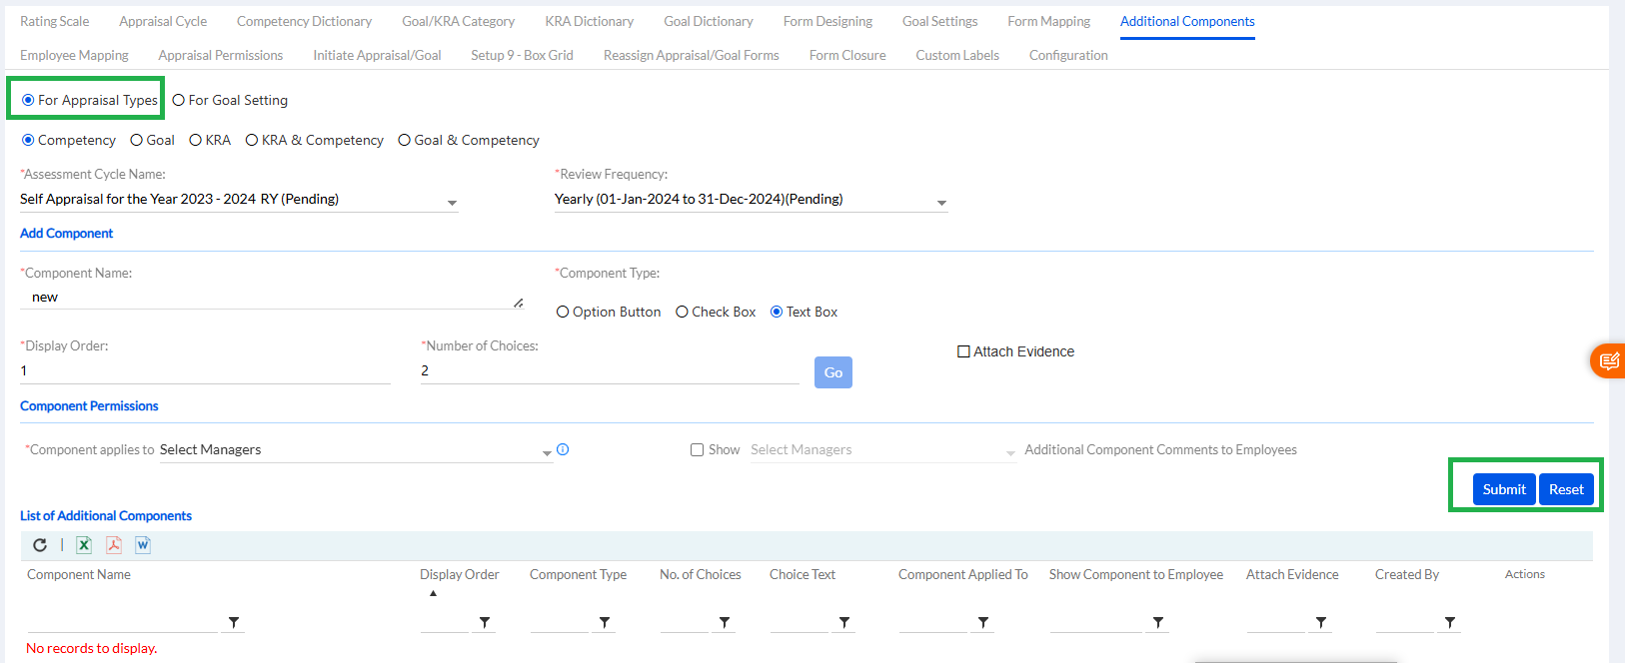Open the orange feedback widget

(x=1608, y=361)
